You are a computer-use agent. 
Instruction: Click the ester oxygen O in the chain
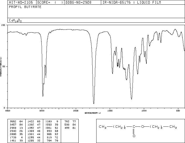[143, 127]
